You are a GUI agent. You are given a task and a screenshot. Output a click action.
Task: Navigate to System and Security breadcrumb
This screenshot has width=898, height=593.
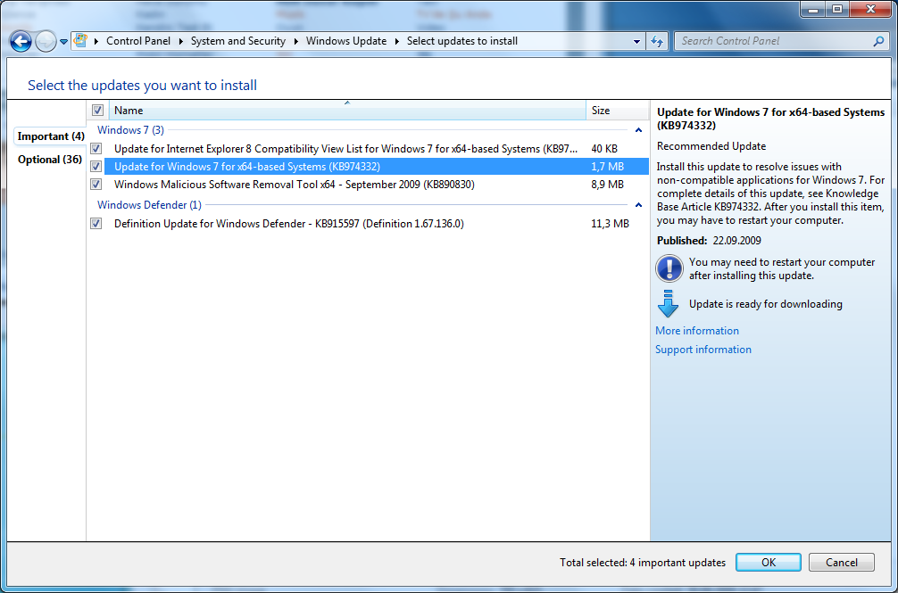coord(237,41)
